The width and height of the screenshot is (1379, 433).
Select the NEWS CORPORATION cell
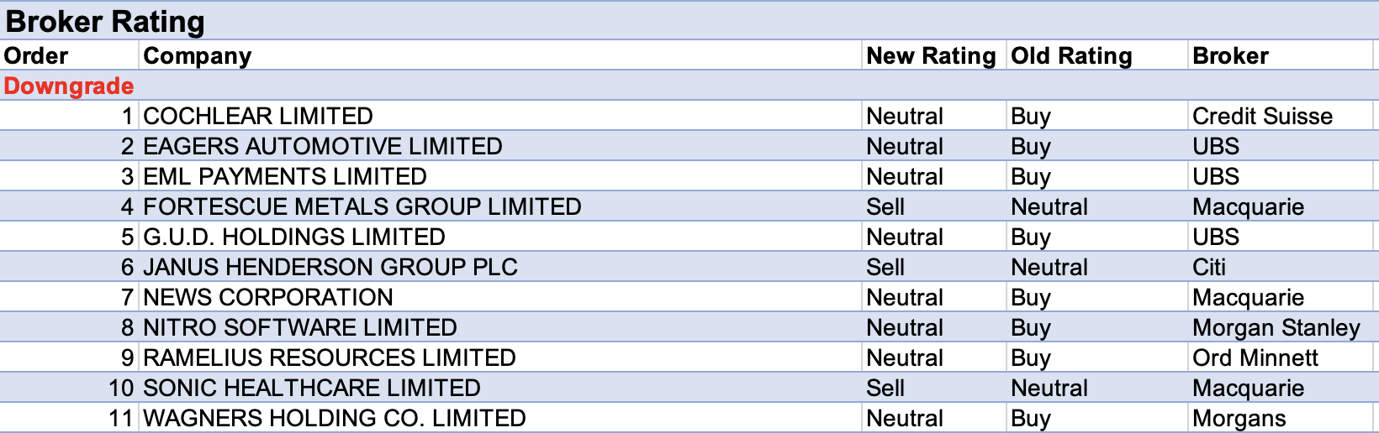coord(268,297)
